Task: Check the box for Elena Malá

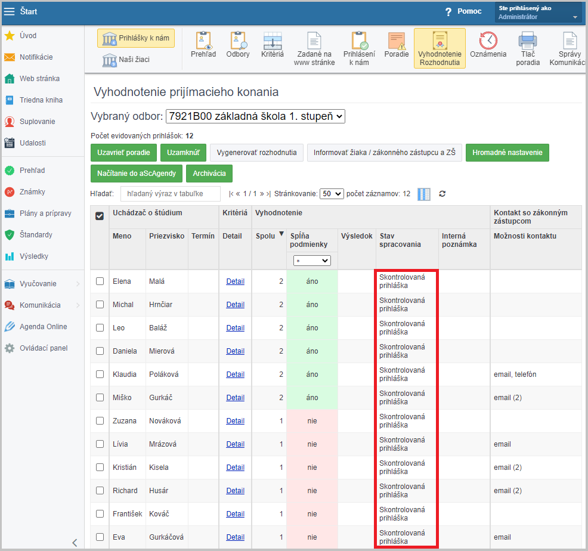Action: coord(100,281)
